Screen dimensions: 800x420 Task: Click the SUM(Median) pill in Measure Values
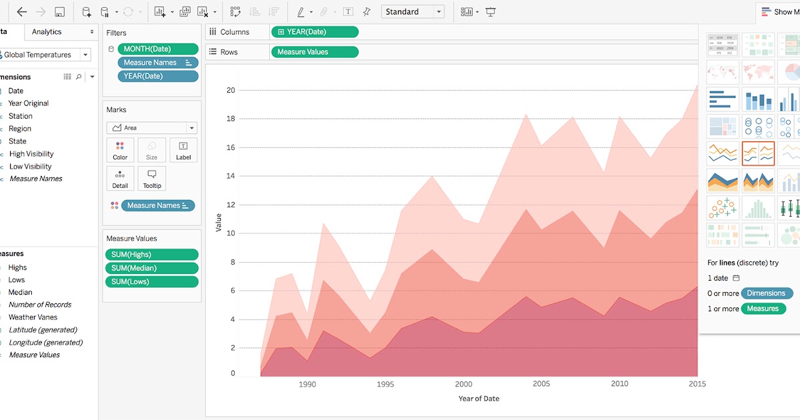tap(151, 267)
